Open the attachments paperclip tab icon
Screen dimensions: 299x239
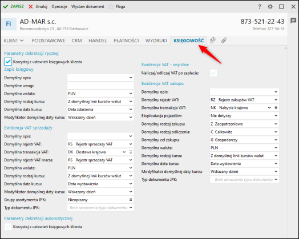click(224, 40)
